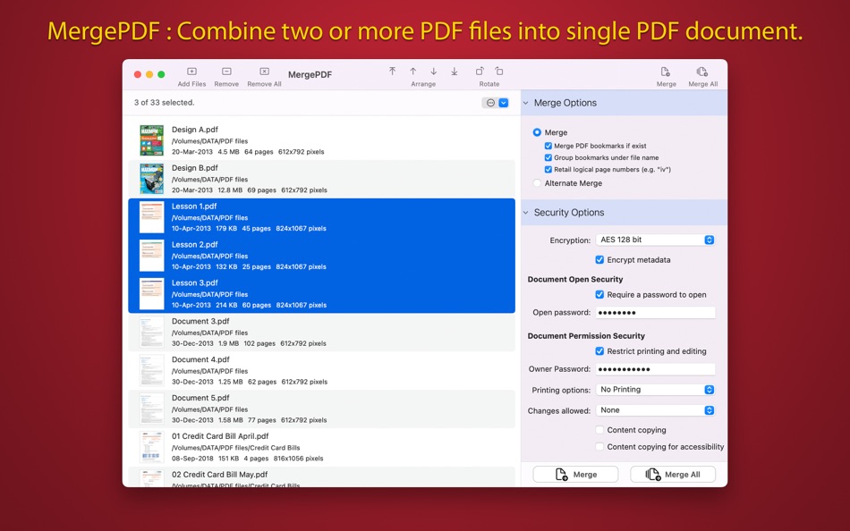Select the Lesson 3.pdf row

point(321,294)
